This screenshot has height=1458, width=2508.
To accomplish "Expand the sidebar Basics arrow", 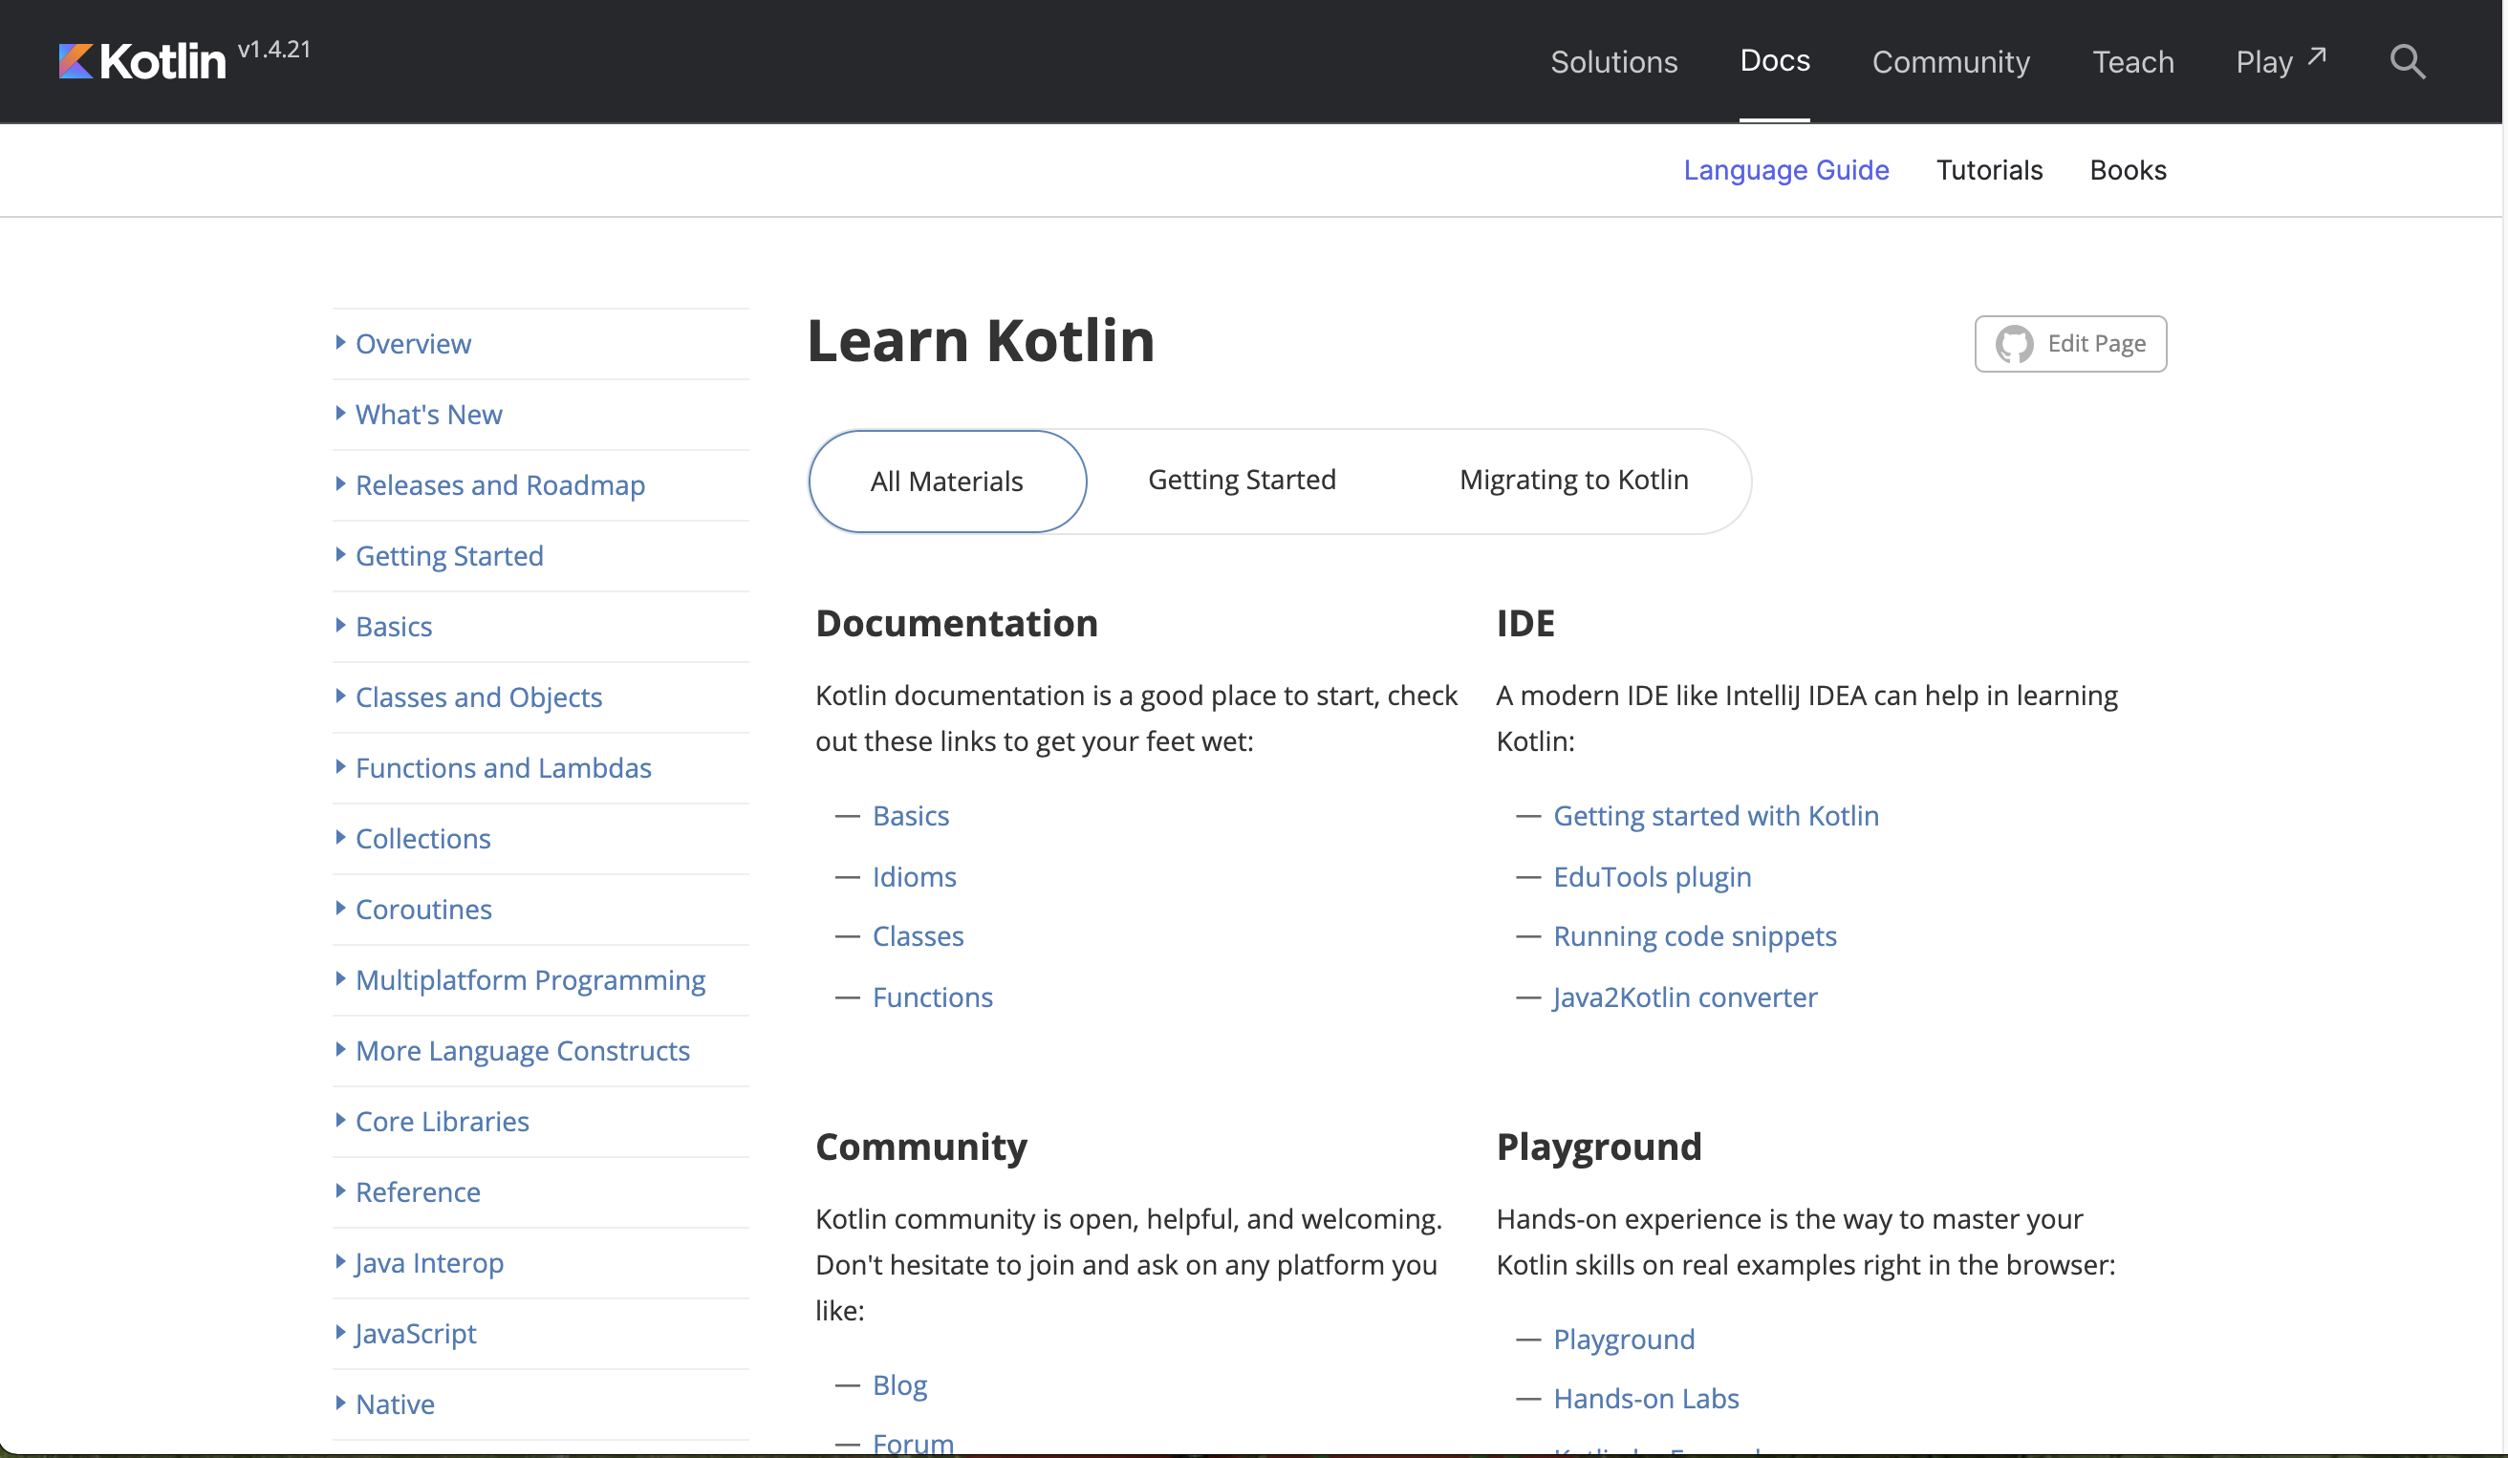I will pyautogui.click(x=340, y=626).
